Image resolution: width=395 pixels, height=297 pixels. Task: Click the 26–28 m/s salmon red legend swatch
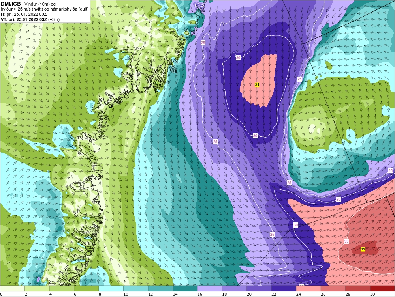click(333, 288)
